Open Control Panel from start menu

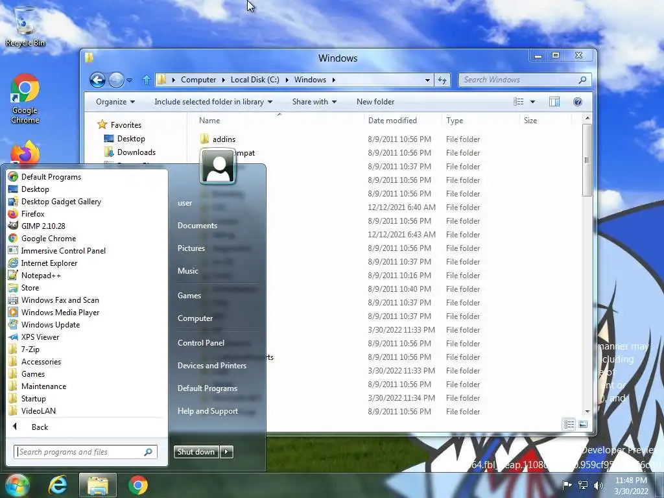pos(201,343)
